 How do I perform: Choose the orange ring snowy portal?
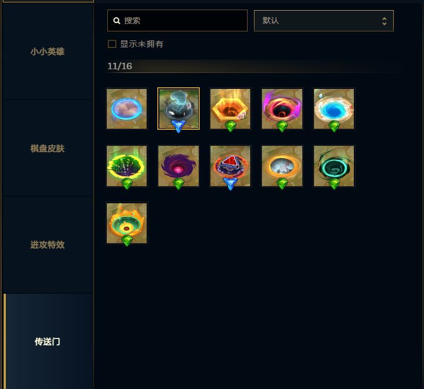[x=282, y=166]
